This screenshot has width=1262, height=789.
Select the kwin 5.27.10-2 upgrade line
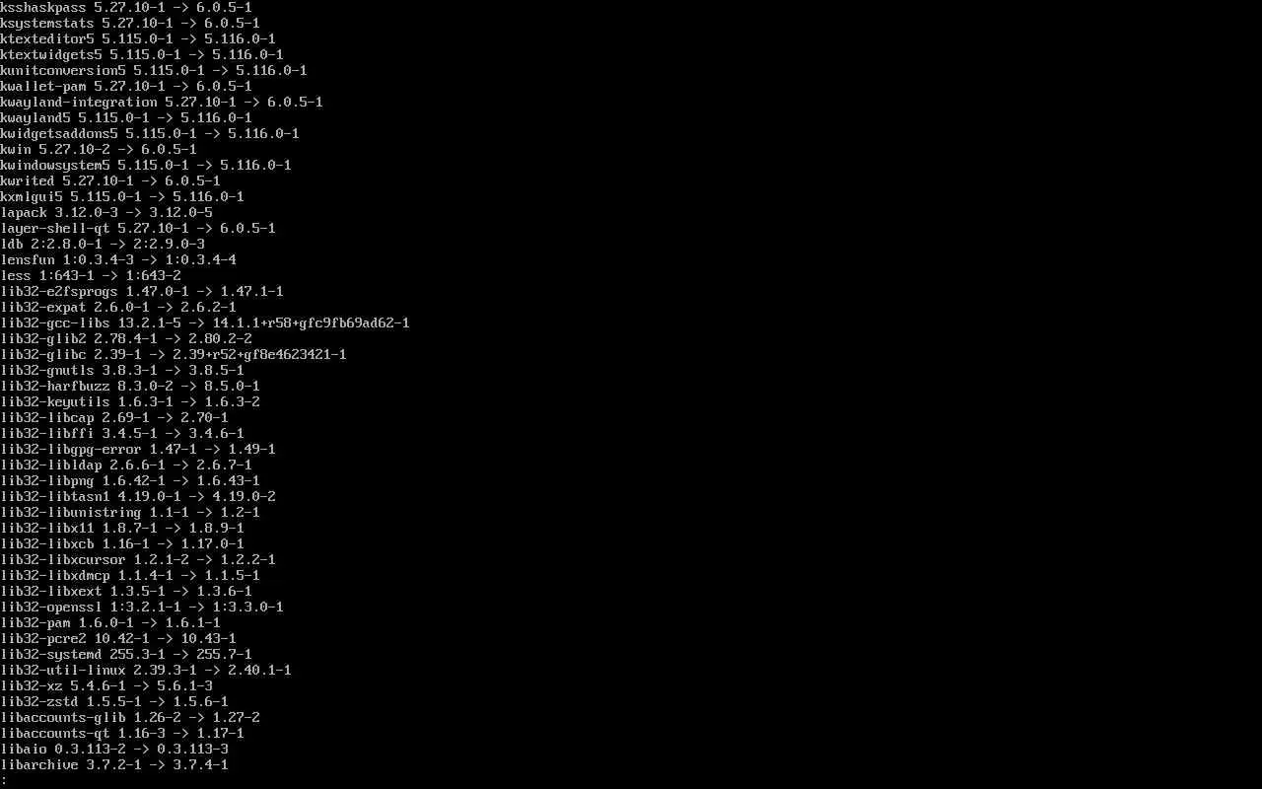[x=99, y=149]
